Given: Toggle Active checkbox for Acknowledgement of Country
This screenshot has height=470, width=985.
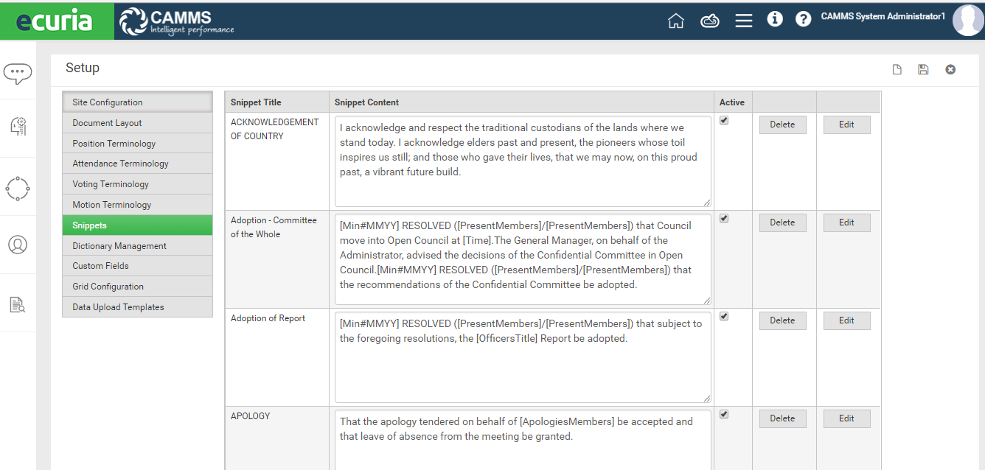Looking at the screenshot, I should coord(724,120).
